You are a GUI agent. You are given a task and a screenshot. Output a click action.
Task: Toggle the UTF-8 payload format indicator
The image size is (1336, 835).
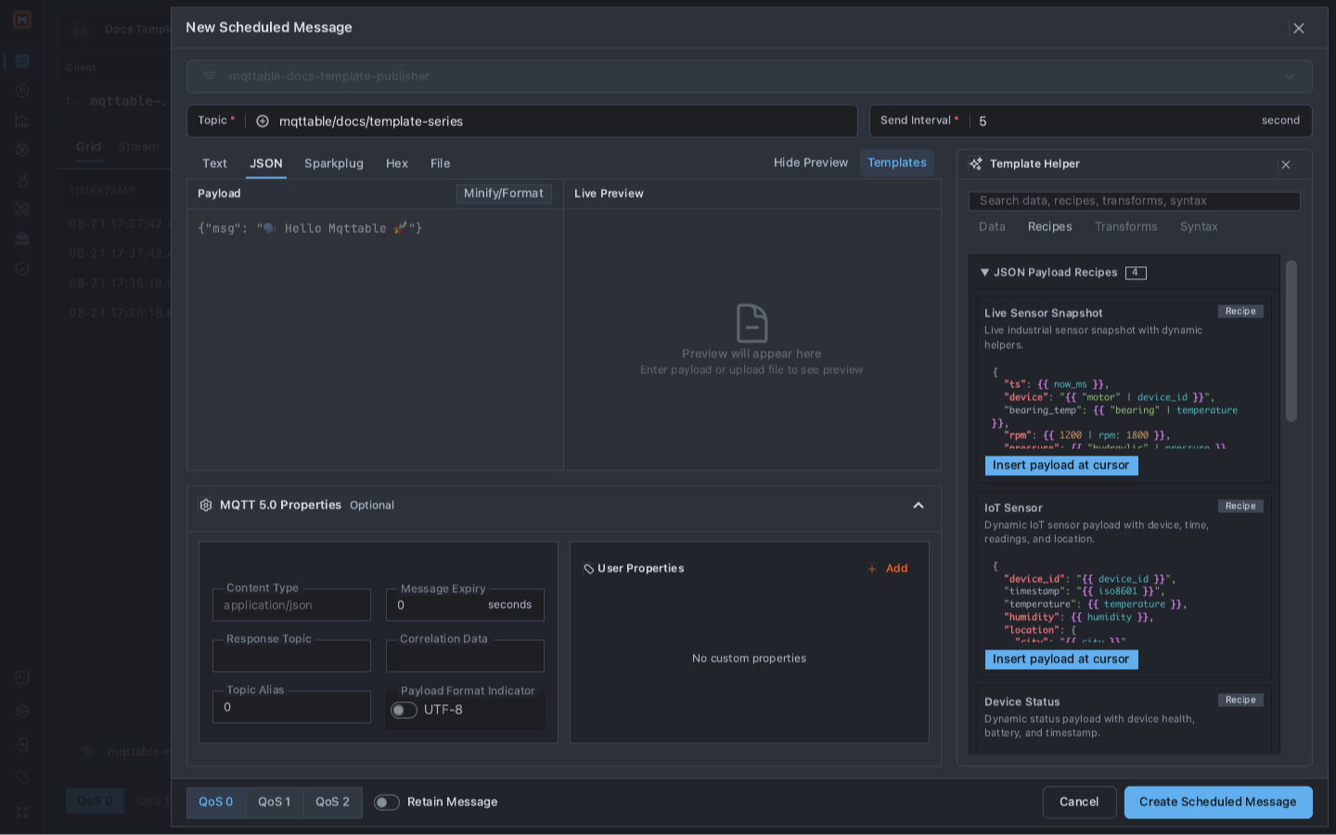pyautogui.click(x=404, y=711)
